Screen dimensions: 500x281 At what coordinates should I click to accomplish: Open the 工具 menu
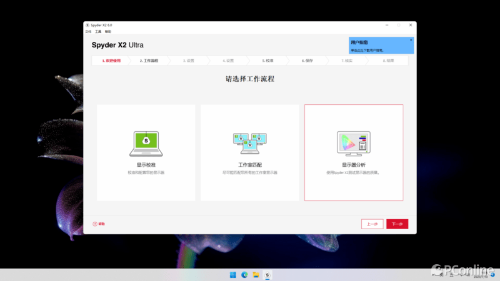point(98,31)
